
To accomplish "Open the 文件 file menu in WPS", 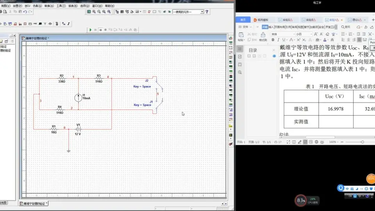I will click(x=245, y=27).
